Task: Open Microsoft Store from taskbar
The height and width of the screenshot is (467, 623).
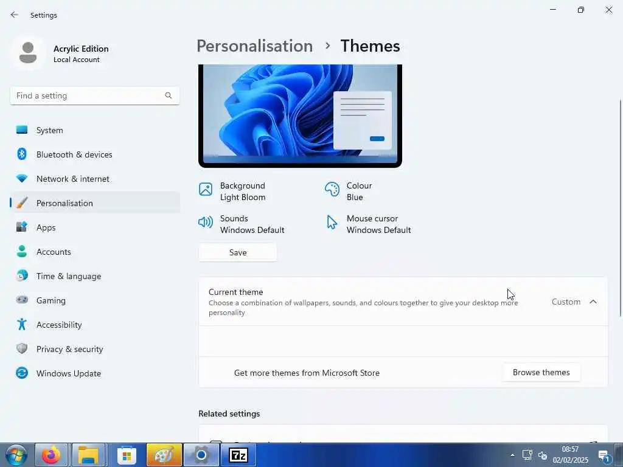Action: coord(127,455)
